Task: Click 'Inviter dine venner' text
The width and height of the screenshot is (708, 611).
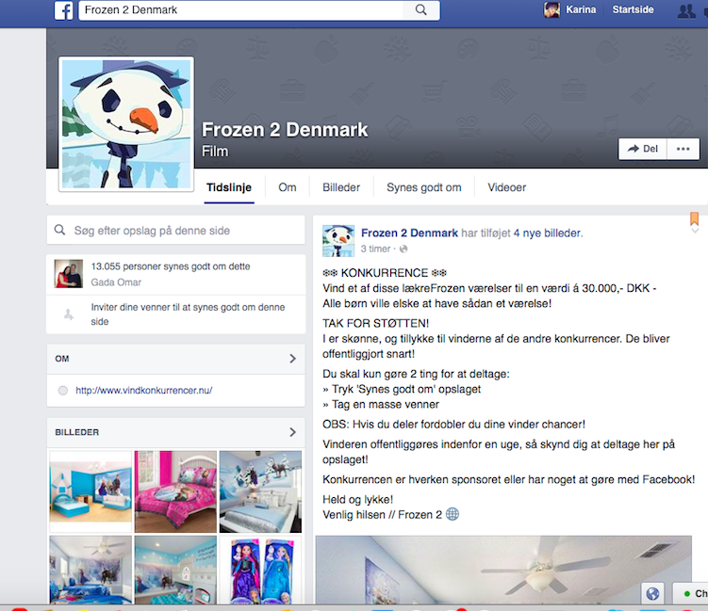Action: [188, 314]
